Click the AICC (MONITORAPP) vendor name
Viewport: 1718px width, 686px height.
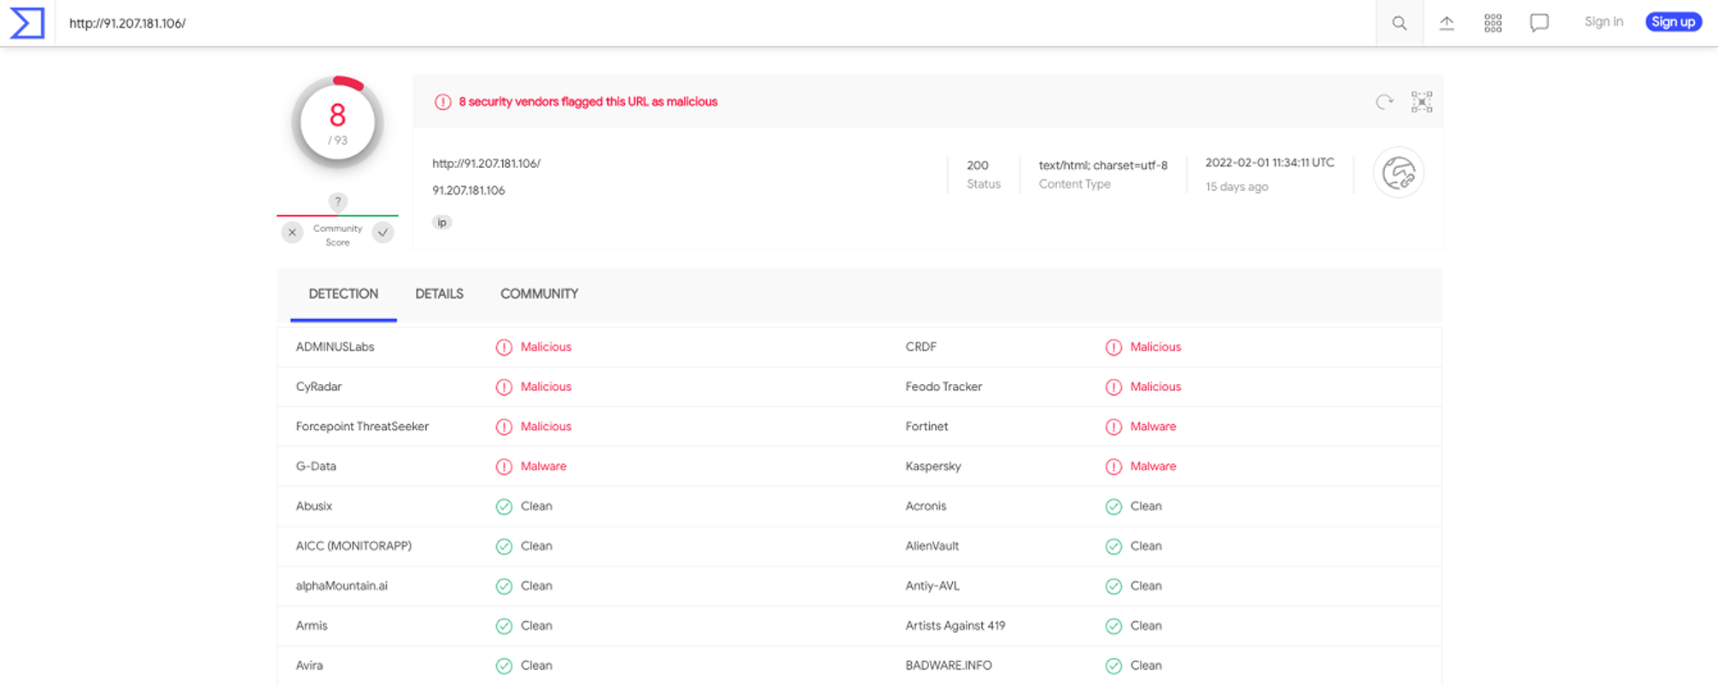pos(354,546)
